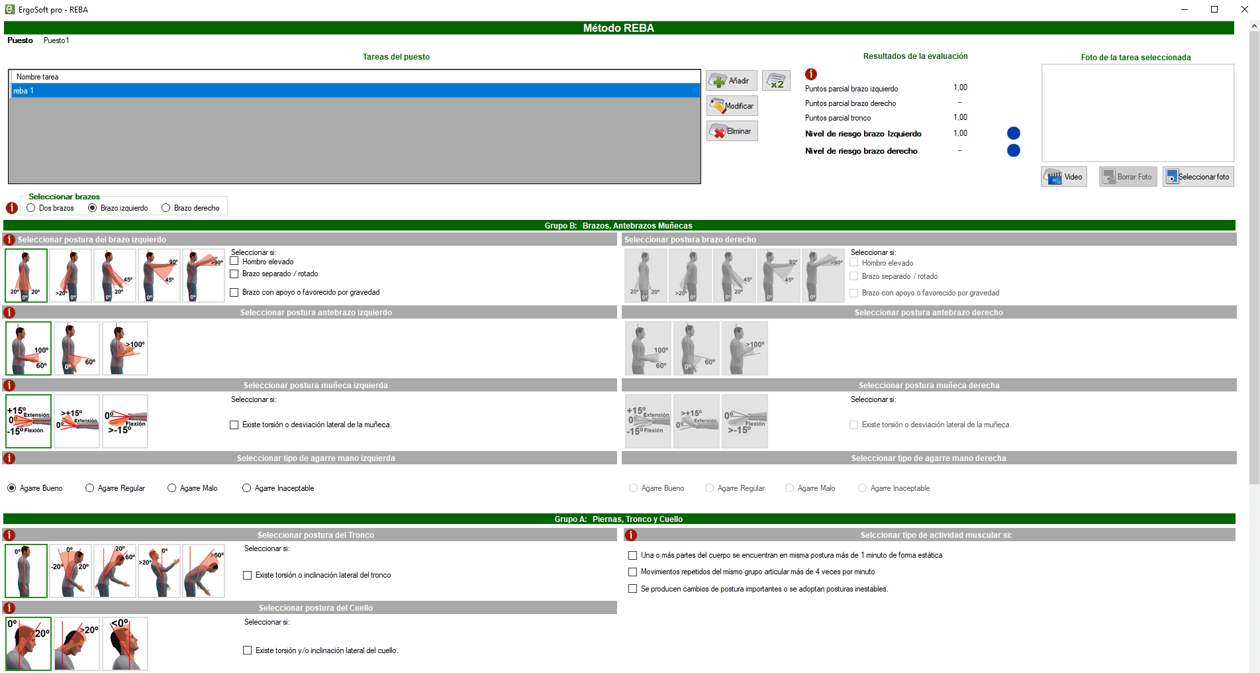
Task: Click the x2 duplicate task icon
Action: point(776,81)
